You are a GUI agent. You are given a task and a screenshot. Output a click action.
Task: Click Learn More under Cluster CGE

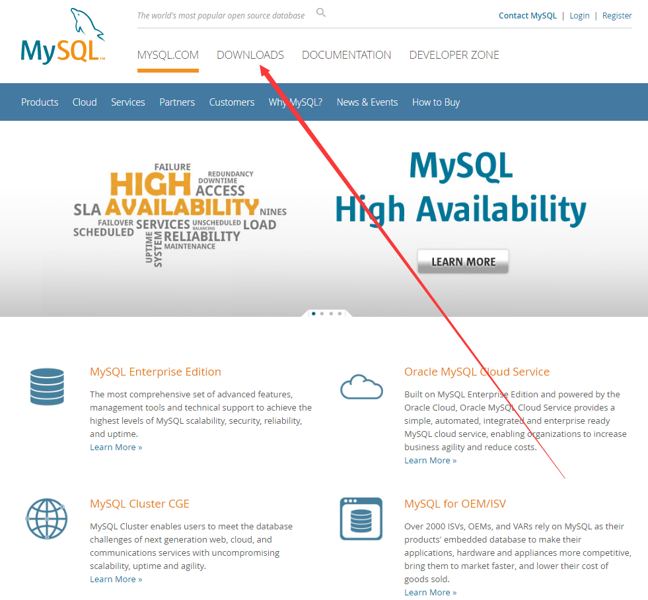[116, 580]
